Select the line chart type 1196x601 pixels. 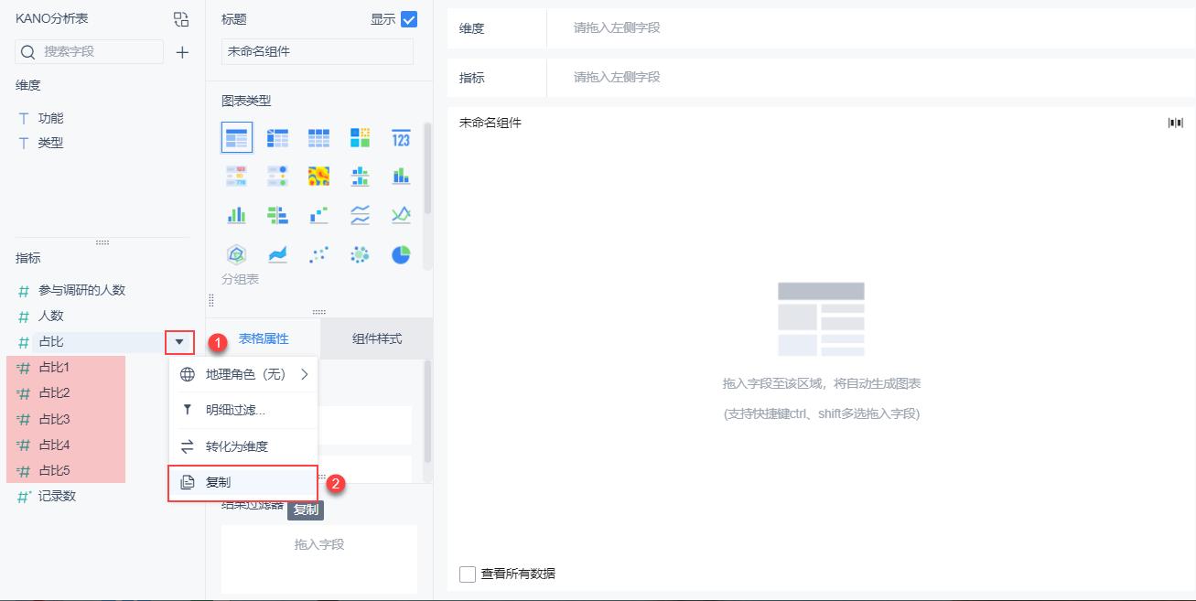tap(359, 215)
